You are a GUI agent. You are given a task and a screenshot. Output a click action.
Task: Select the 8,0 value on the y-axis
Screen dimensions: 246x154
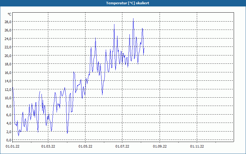tap(8, 106)
